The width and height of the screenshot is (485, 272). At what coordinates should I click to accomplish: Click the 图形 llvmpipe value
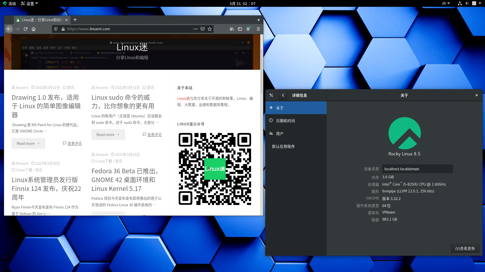click(x=408, y=191)
